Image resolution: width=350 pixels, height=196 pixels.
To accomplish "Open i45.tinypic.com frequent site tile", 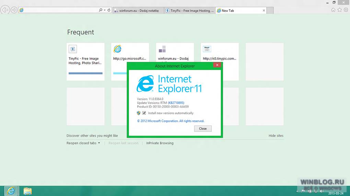I will 220,52.
